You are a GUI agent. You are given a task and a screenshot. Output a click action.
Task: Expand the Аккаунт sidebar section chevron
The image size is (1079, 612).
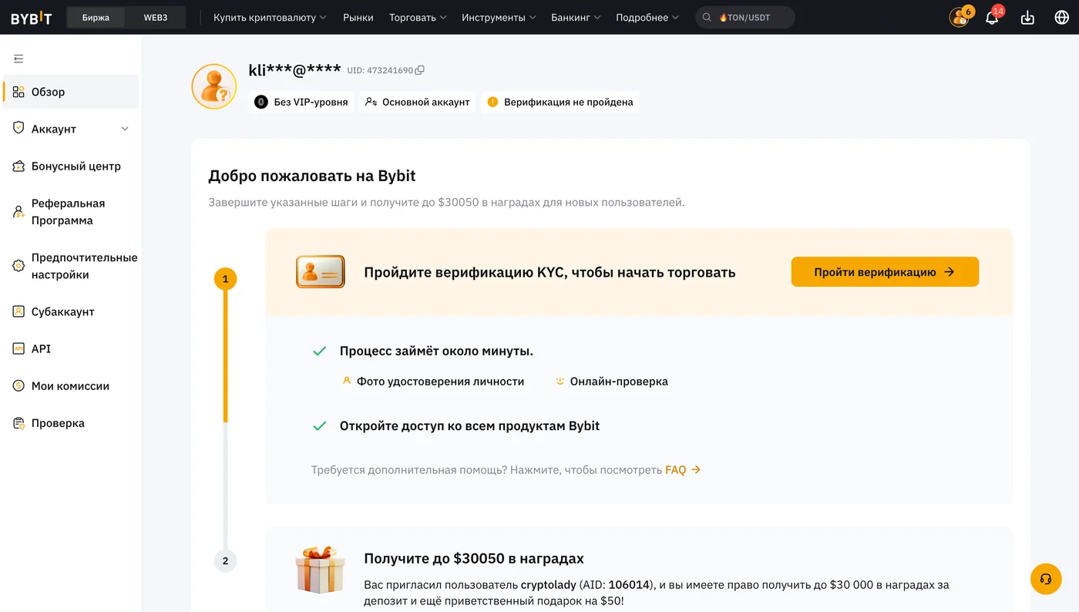(x=125, y=129)
